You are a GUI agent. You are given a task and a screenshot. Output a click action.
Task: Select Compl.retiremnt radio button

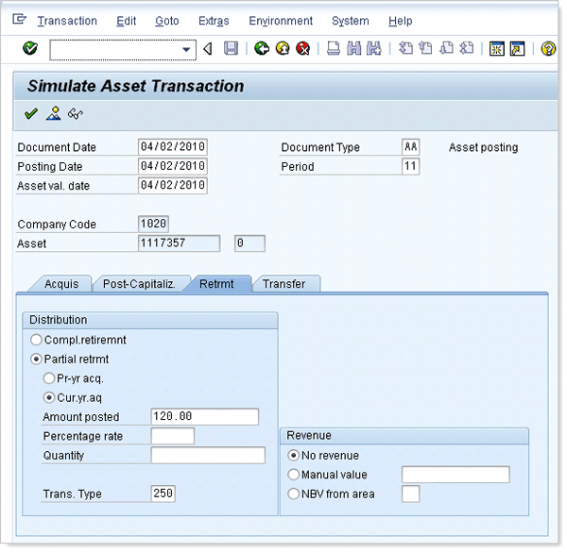(37, 340)
